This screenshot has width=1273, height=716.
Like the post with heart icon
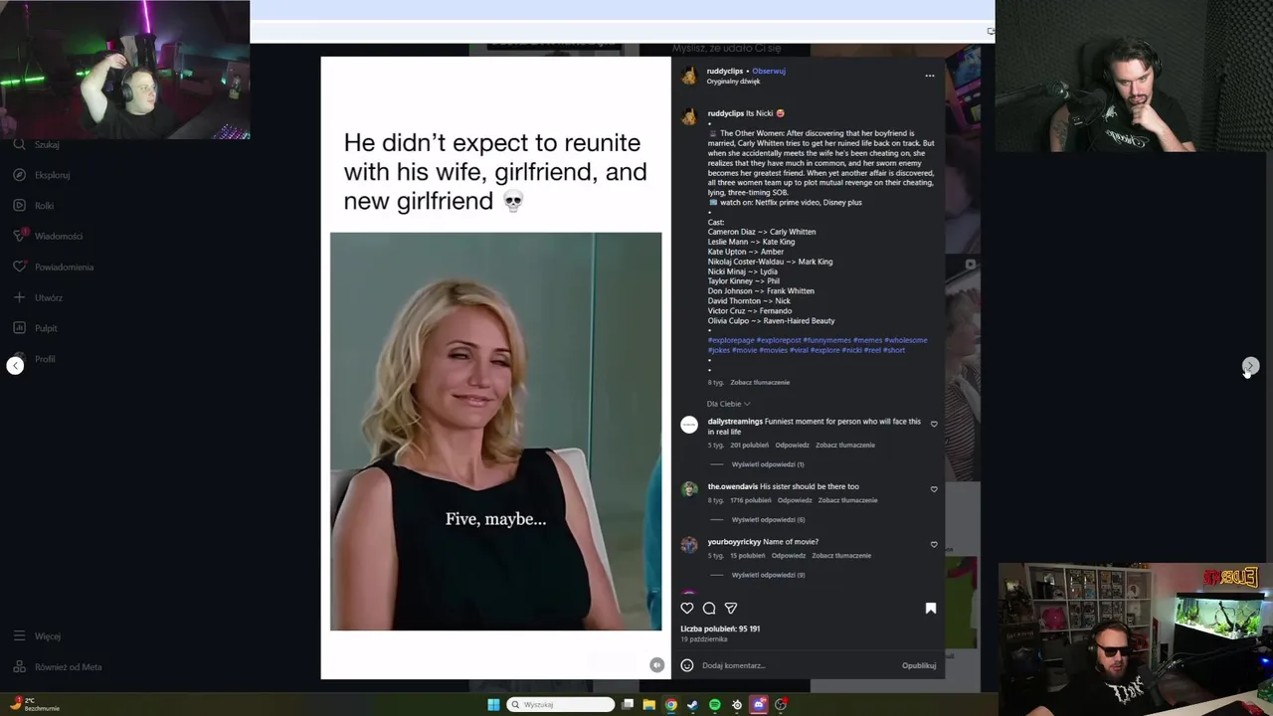point(687,608)
